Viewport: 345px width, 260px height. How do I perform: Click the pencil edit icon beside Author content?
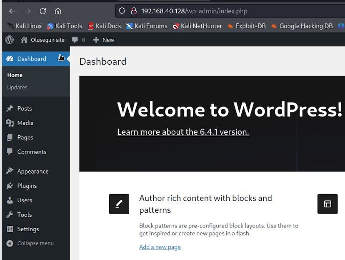coord(119,204)
